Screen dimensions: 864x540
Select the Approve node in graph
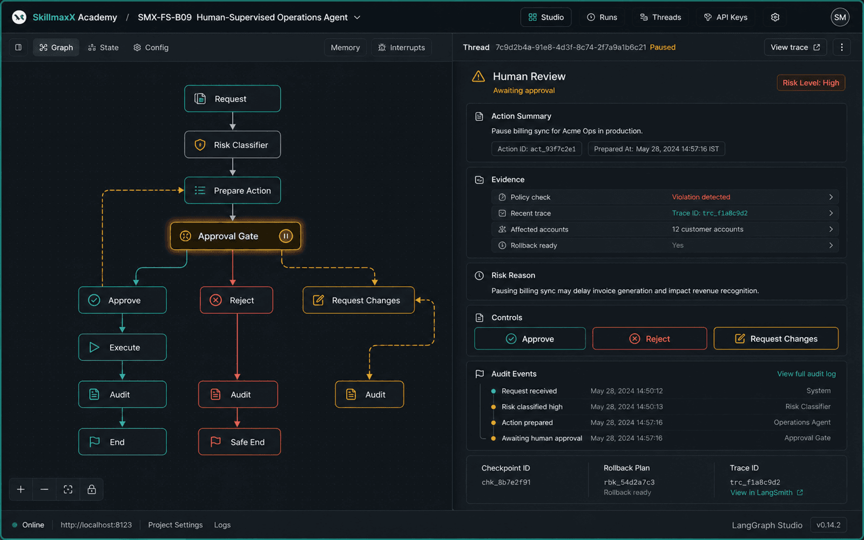tap(123, 300)
